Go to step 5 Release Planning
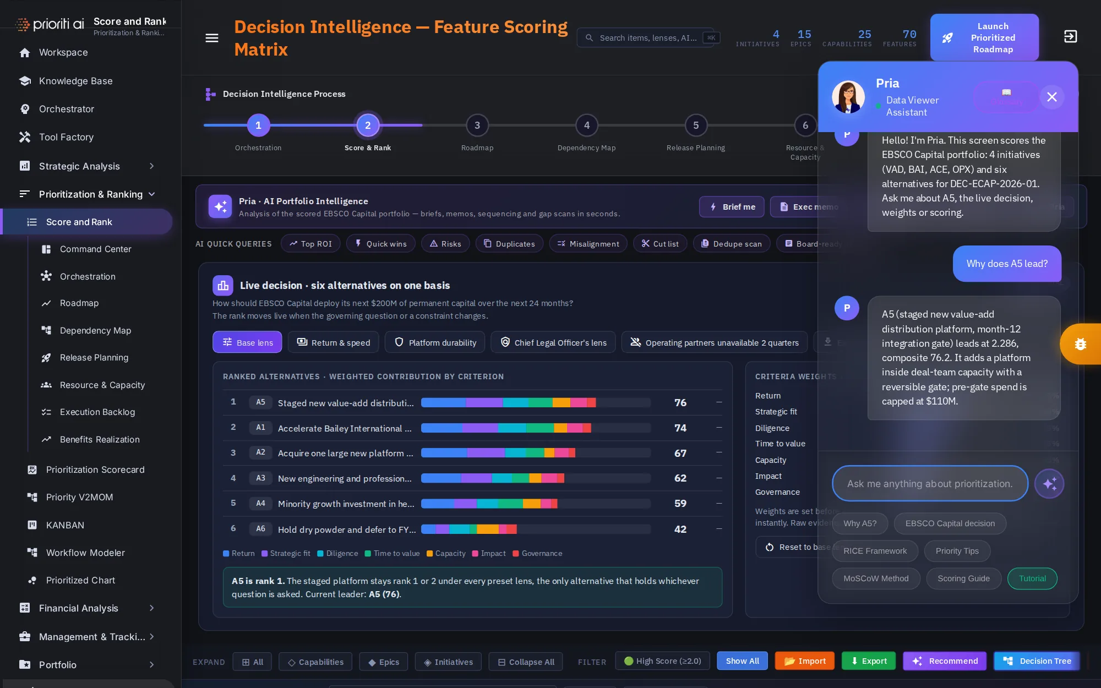The image size is (1101, 688). tap(696, 125)
